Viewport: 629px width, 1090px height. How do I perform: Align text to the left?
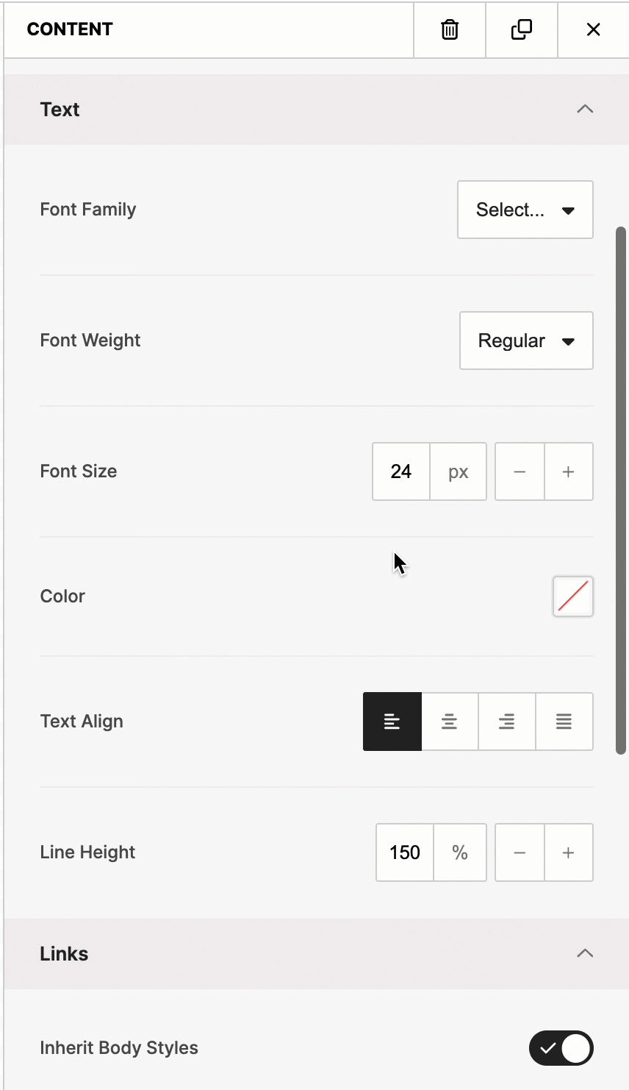coord(392,722)
